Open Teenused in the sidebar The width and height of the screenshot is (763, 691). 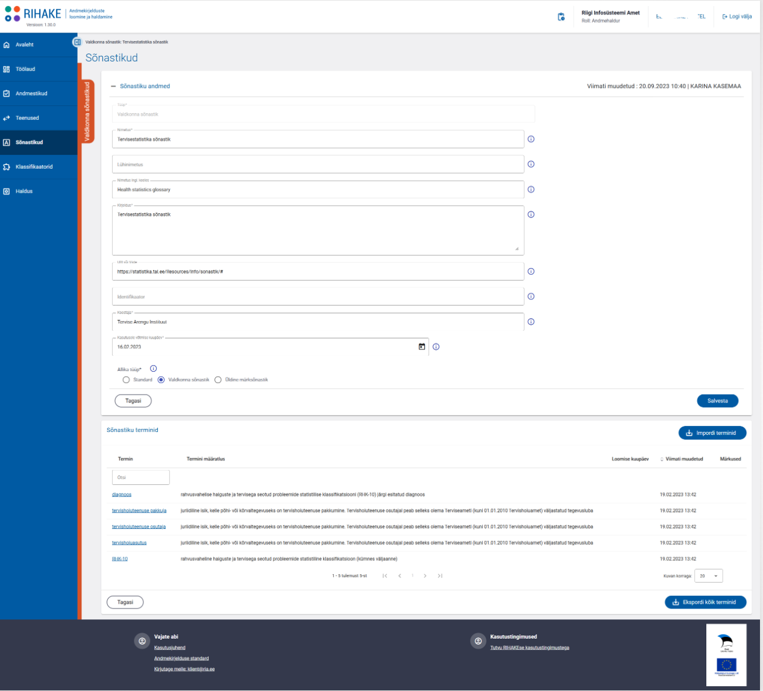(39, 118)
